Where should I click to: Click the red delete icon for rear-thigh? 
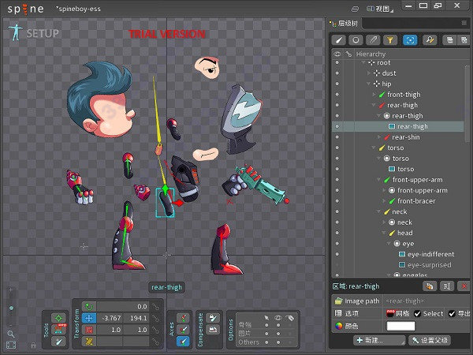pyautogui.click(x=463, y=286)
